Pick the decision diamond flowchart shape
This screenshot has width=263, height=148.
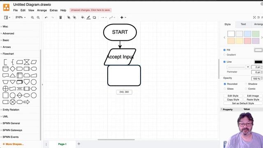click(x=13, y=69)
